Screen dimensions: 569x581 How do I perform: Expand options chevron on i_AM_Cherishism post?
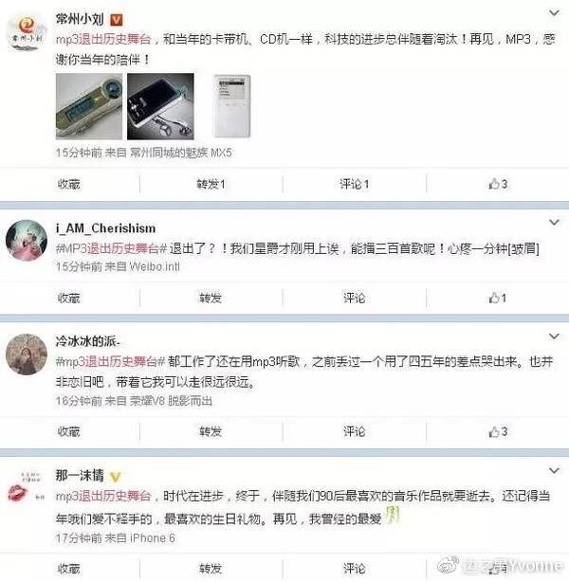pyautogui.click(x=554, y=223)
